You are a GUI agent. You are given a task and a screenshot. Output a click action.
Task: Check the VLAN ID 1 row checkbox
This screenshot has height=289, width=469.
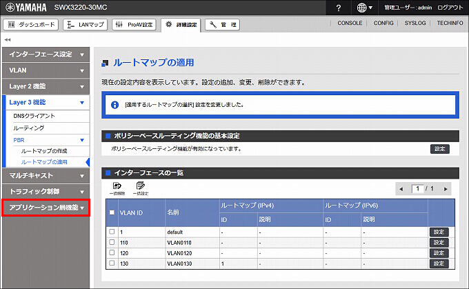click(112, 232)
